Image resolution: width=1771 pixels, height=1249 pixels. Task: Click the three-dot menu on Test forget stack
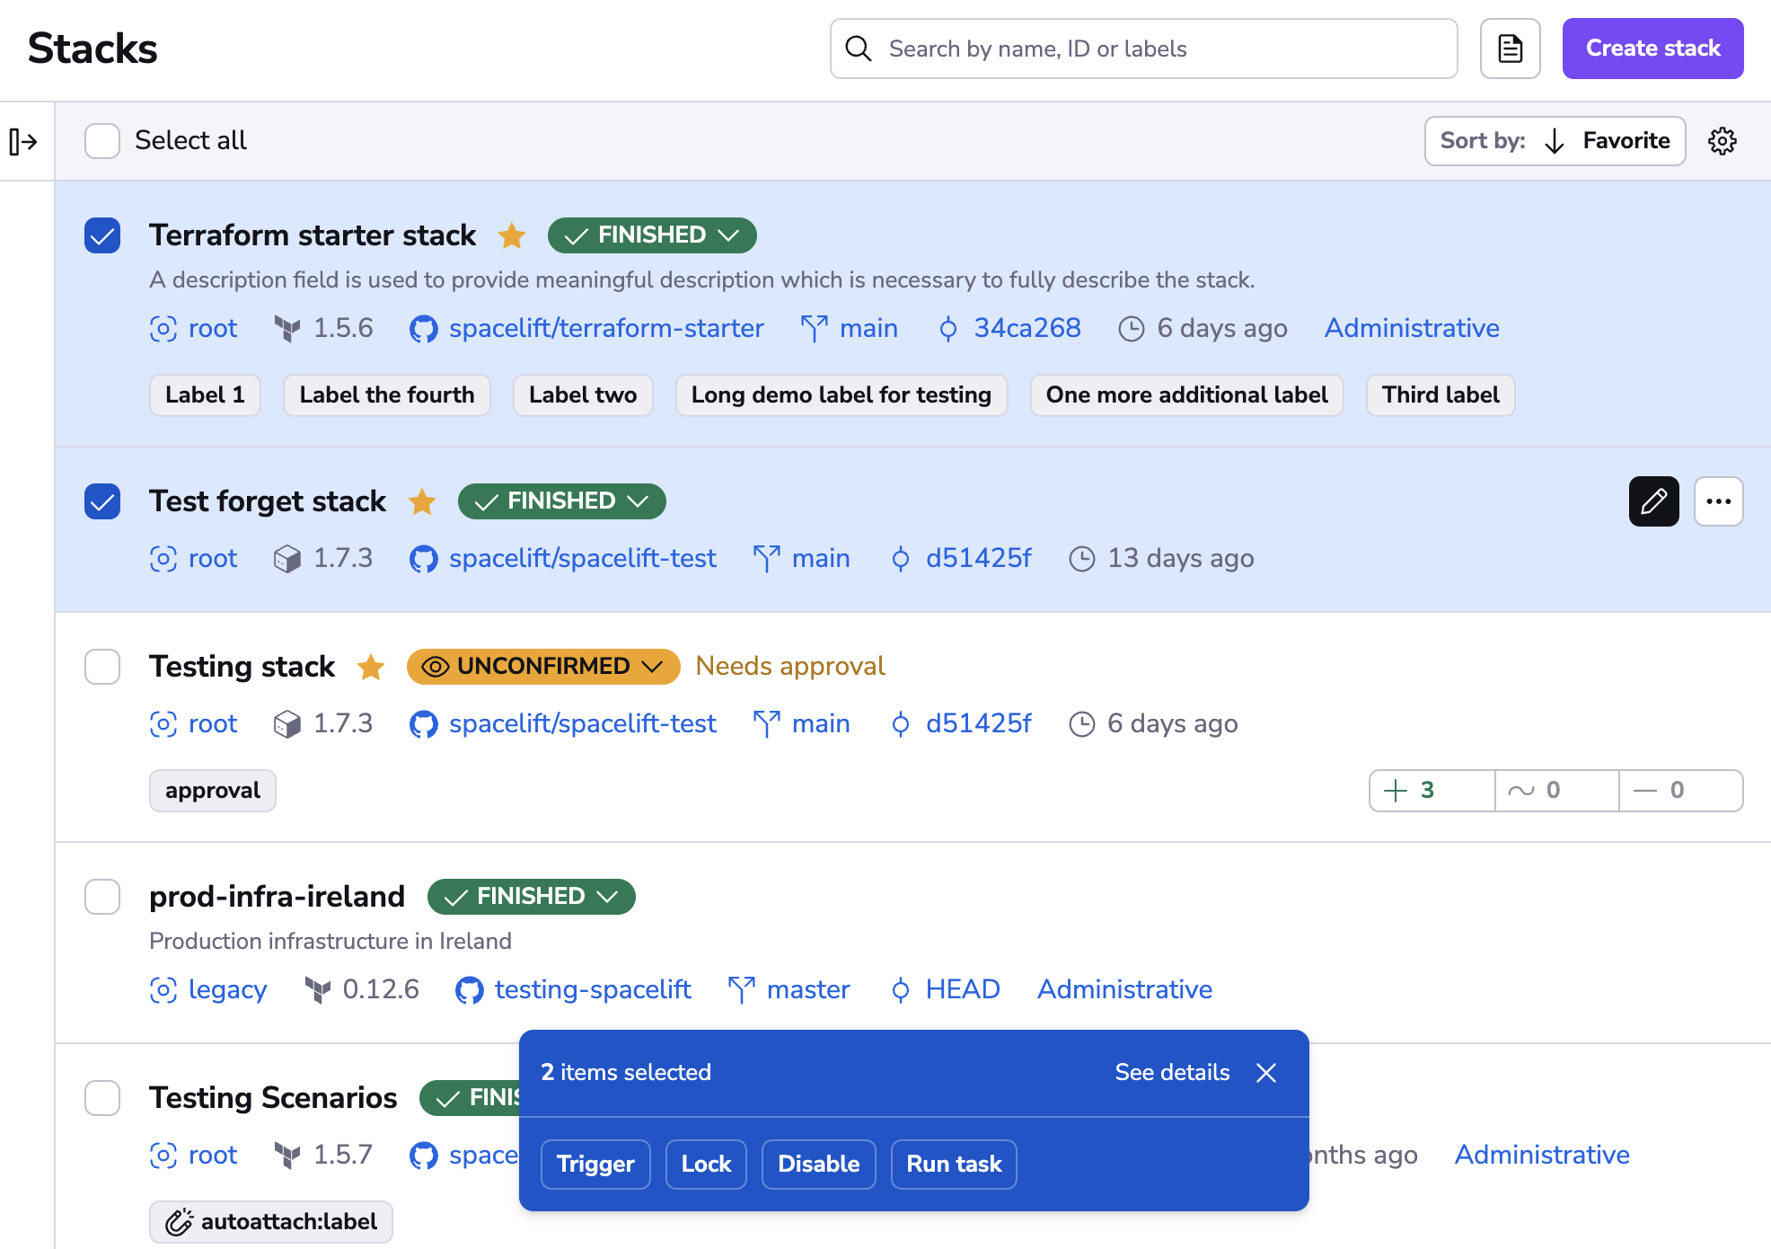1718,500
